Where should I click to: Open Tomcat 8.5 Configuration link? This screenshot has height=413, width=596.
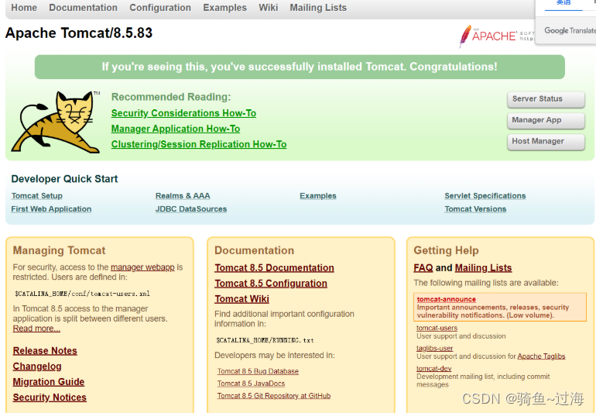point(271,284)
